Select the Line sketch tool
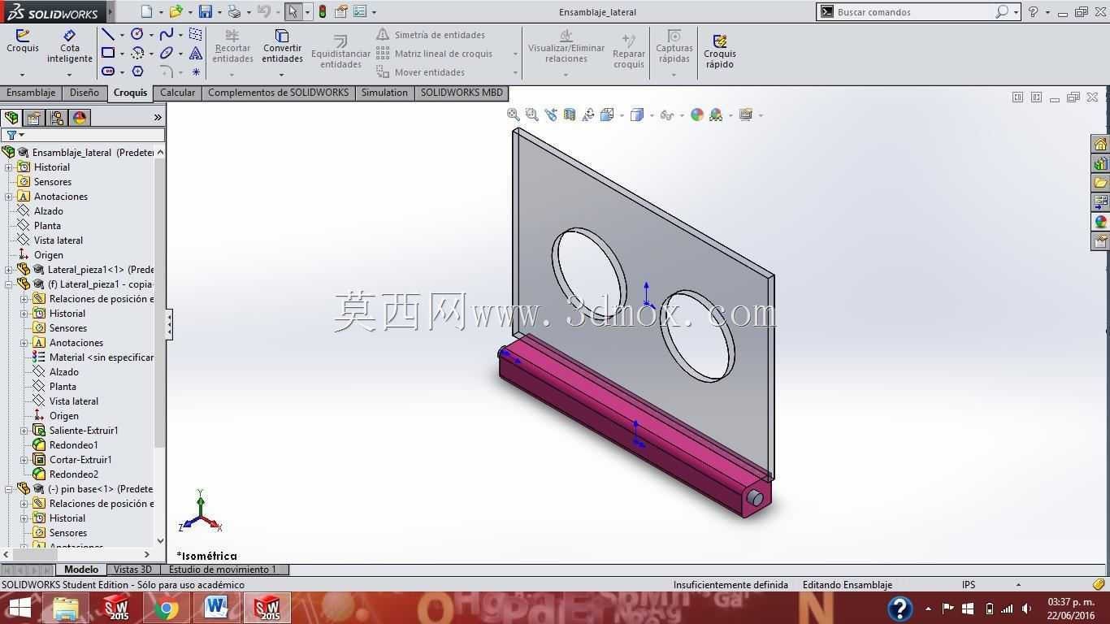 coord(107,34)
